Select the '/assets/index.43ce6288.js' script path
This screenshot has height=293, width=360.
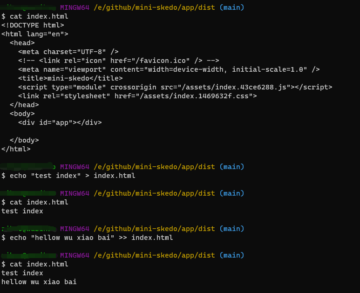point(234,87)
